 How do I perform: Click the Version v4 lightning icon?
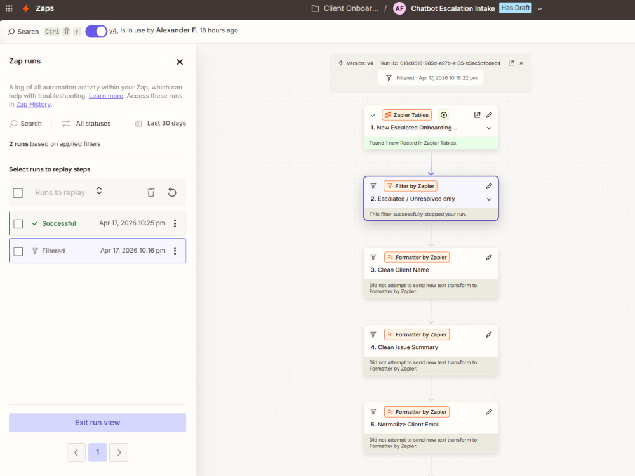pos(340,63)
